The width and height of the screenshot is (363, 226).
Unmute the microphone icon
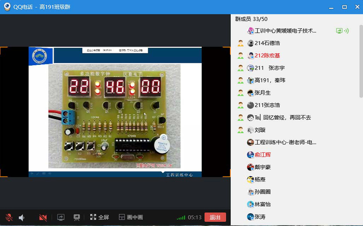tap(9, 217)
